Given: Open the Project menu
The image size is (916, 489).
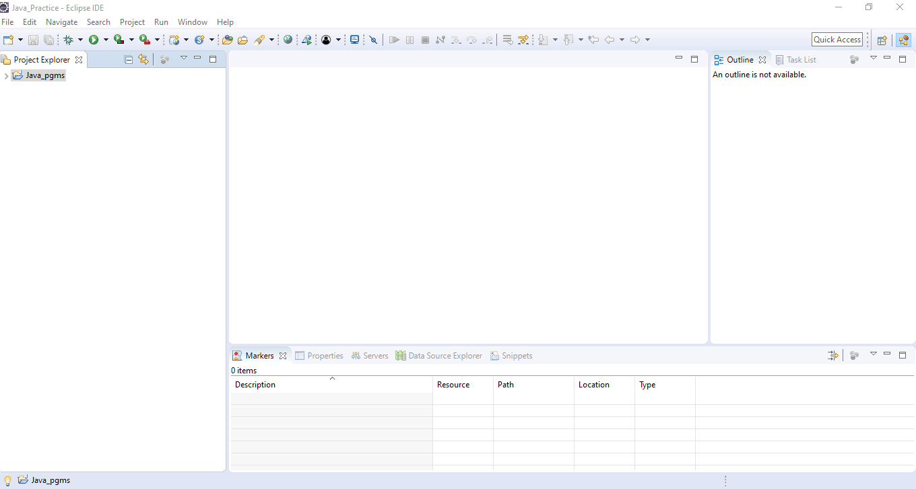Looking at the screenshot, I should 132,22.
